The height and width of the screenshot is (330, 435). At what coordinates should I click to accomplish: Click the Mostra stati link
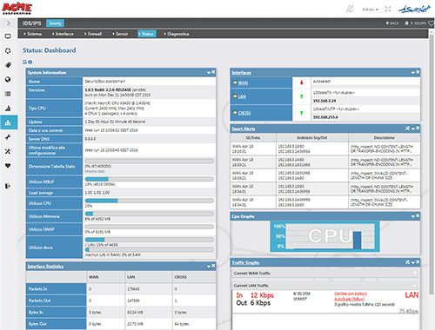95,171
